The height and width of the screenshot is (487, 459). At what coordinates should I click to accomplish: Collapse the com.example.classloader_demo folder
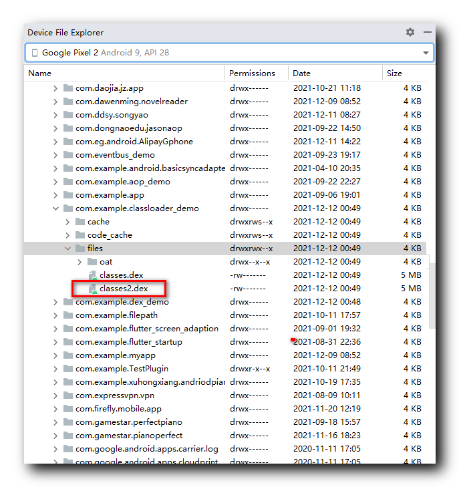pyautogui.click(x=55, y=208)
